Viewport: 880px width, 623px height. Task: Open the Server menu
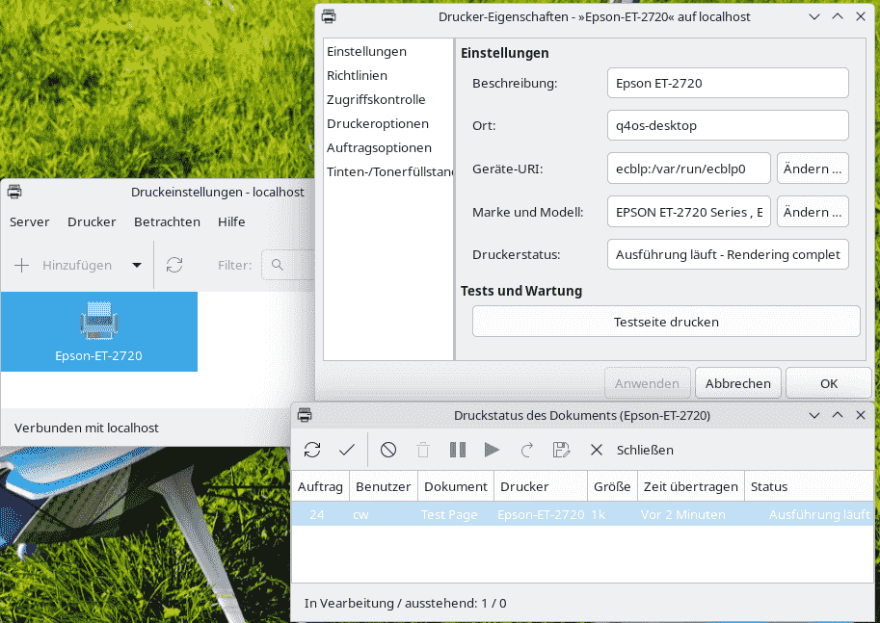(29, 221)
